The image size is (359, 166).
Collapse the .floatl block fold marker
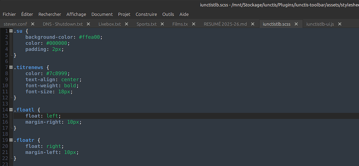pos(11,110)
